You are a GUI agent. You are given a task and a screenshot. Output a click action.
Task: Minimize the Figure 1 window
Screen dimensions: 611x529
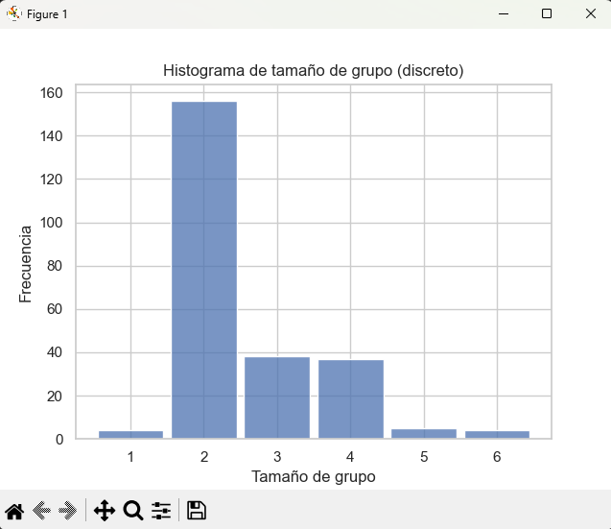(x=503, y=14)
